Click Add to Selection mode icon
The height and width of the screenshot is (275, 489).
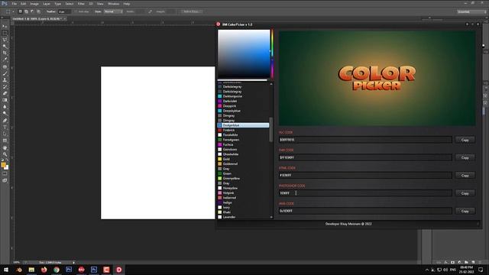click(x=26, y=11)
